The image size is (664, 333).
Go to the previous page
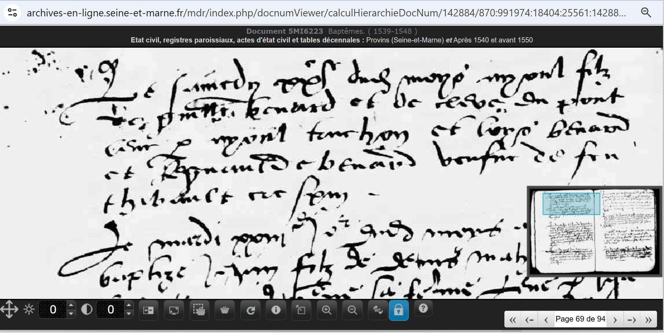point(546,319)
